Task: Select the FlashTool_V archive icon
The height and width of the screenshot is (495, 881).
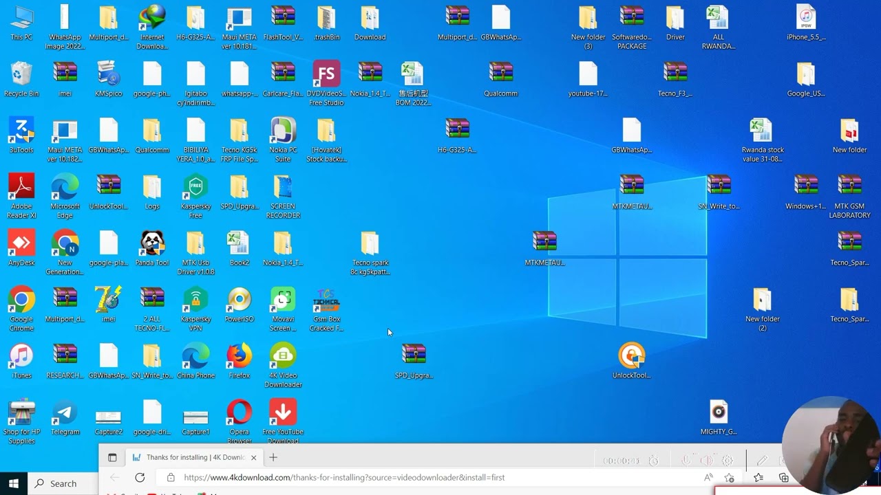Action: pos(283,23)
